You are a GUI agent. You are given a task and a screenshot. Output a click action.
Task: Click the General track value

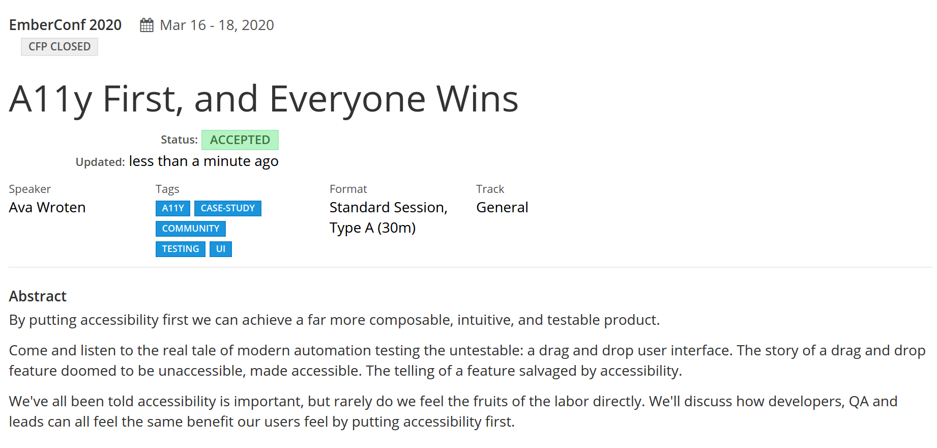(502, 208)
